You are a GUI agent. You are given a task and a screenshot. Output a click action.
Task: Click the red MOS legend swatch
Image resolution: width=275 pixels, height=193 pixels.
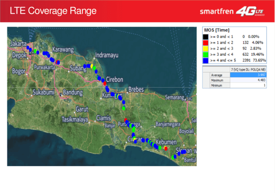[x=205, y=43]
